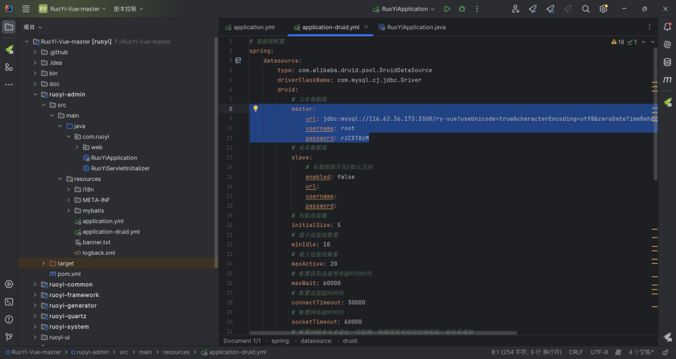
Task: Open the main hamburger menu
Action: [26, 9]
